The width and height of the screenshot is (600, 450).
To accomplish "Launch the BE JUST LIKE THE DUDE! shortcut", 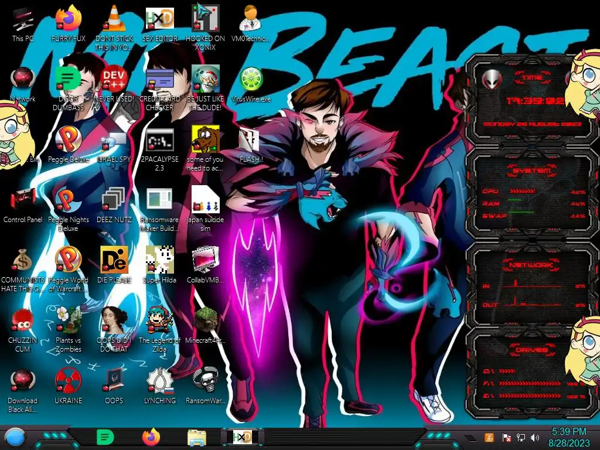I will point(206,89).
